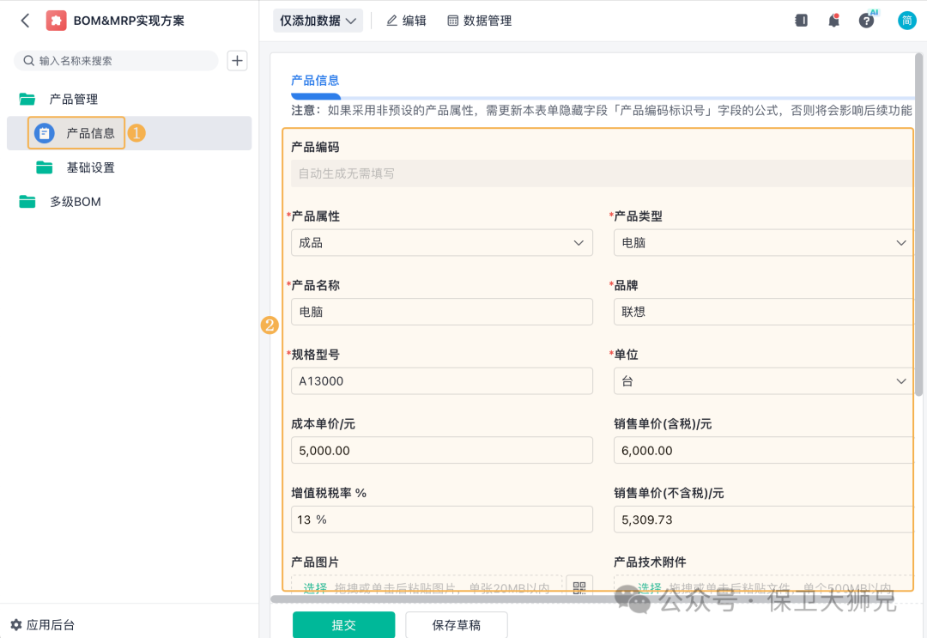Select 基础设置 folder in sidebar

click(90, 167)
